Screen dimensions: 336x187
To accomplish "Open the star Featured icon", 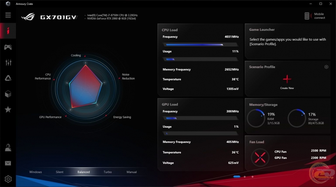I will 8,110.
